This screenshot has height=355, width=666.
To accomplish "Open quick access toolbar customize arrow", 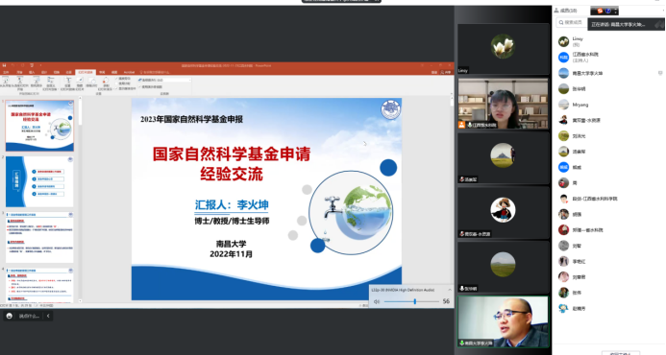I will (x=40, y=66).
